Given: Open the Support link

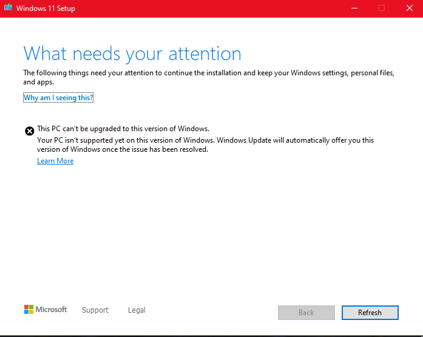Looking at the screenshot, I should pos(95,310).
